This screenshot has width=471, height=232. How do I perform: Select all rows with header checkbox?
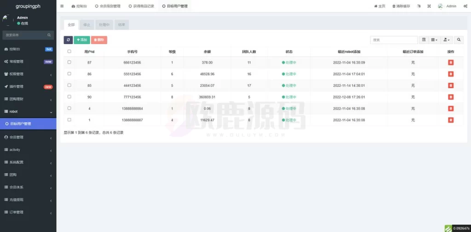tap(69, 51)
